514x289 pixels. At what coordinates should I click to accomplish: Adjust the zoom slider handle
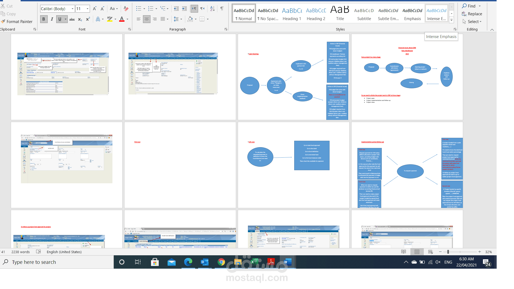[x=448, y=252]
